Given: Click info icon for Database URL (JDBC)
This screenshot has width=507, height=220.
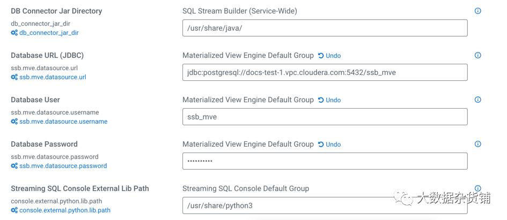Looking at the screenshot, I should click(477, 55).
